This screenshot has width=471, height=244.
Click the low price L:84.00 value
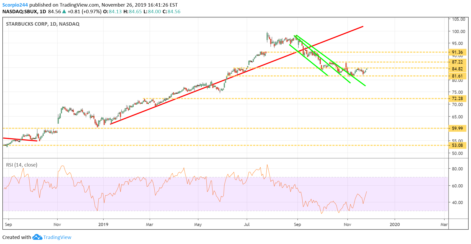[x=152, y=11]
